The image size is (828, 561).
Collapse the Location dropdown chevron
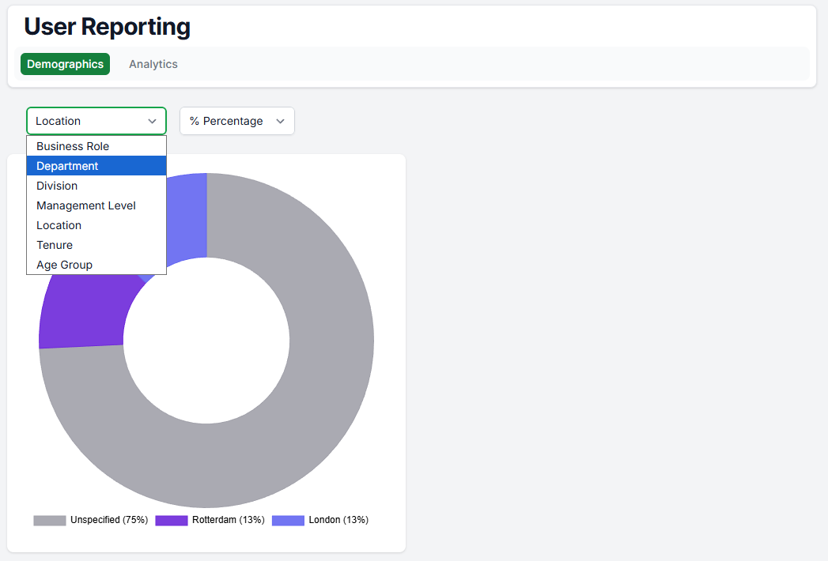[153, 121]
